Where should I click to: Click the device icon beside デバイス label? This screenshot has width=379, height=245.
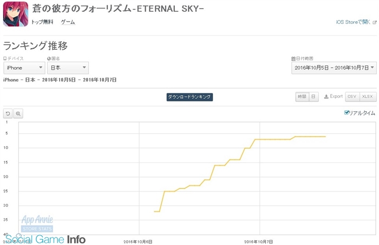5,58
